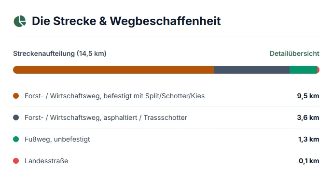Select the Fußweg, unbefestigt label
Image resolution: width=332 pixels, height=182 pixels.
point(57,139)
